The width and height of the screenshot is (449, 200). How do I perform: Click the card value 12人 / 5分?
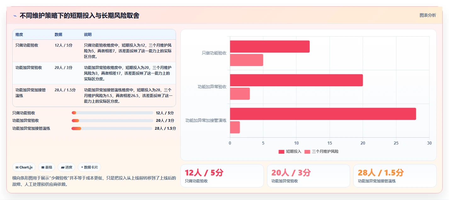pos(204,173)
